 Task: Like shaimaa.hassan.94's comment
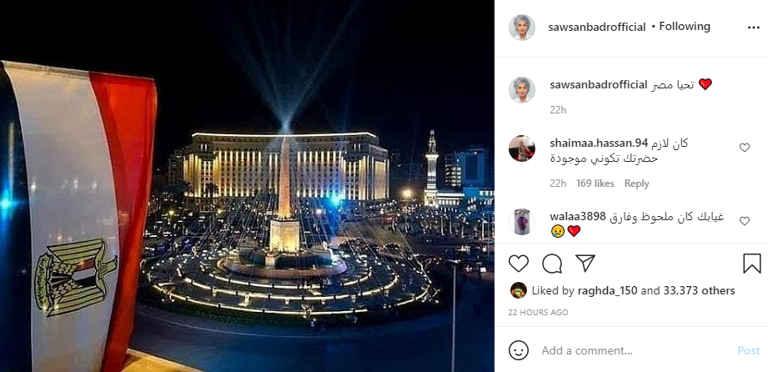tap(745, 148)
